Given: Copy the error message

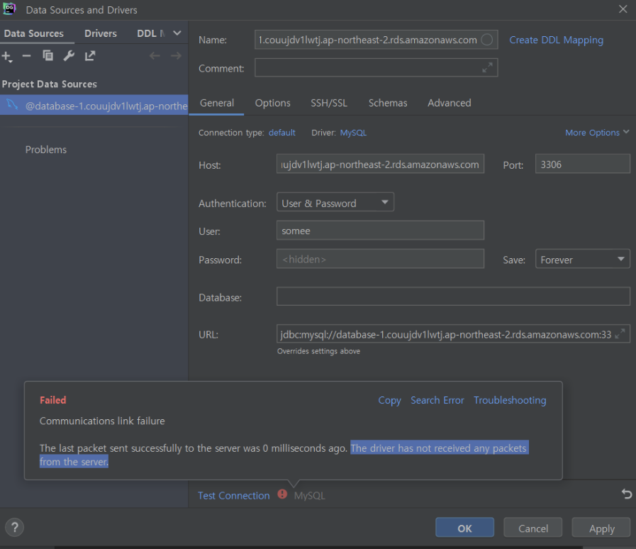Looking at the screenshot, I should 389,401.
